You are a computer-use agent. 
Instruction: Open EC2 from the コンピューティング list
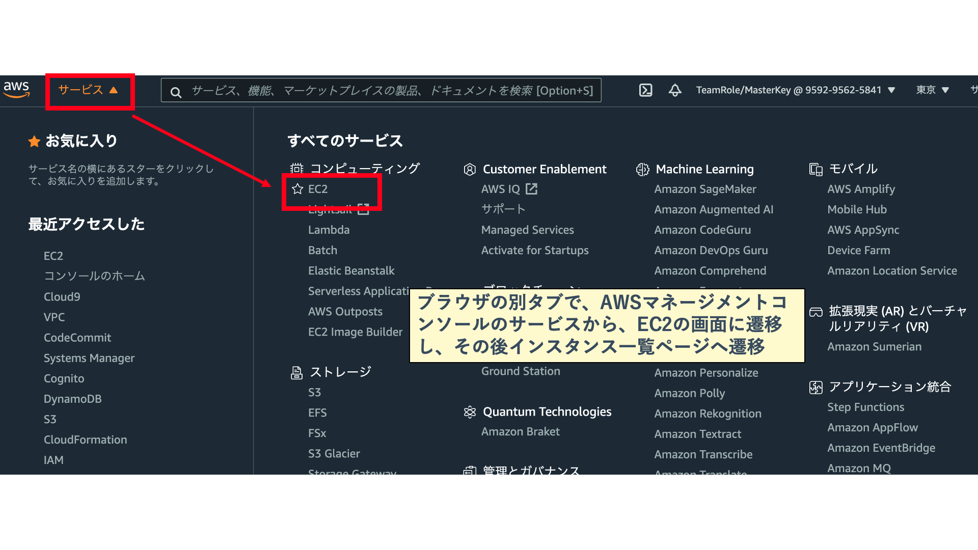point(318,189)
